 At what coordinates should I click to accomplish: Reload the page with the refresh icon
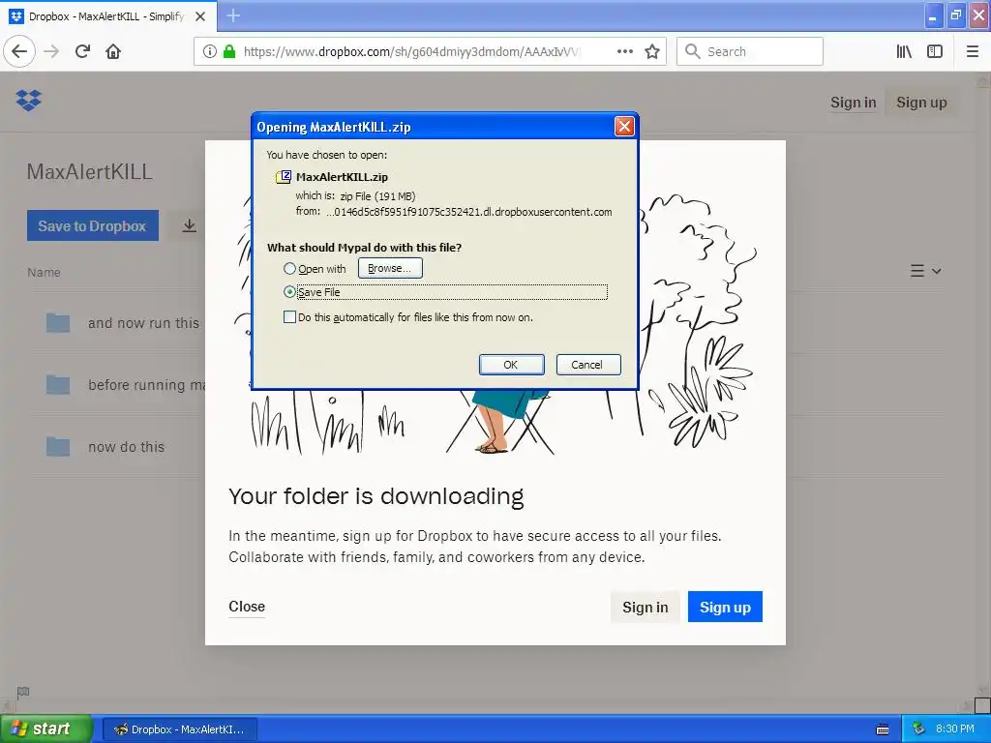click(x=82, y=51)
